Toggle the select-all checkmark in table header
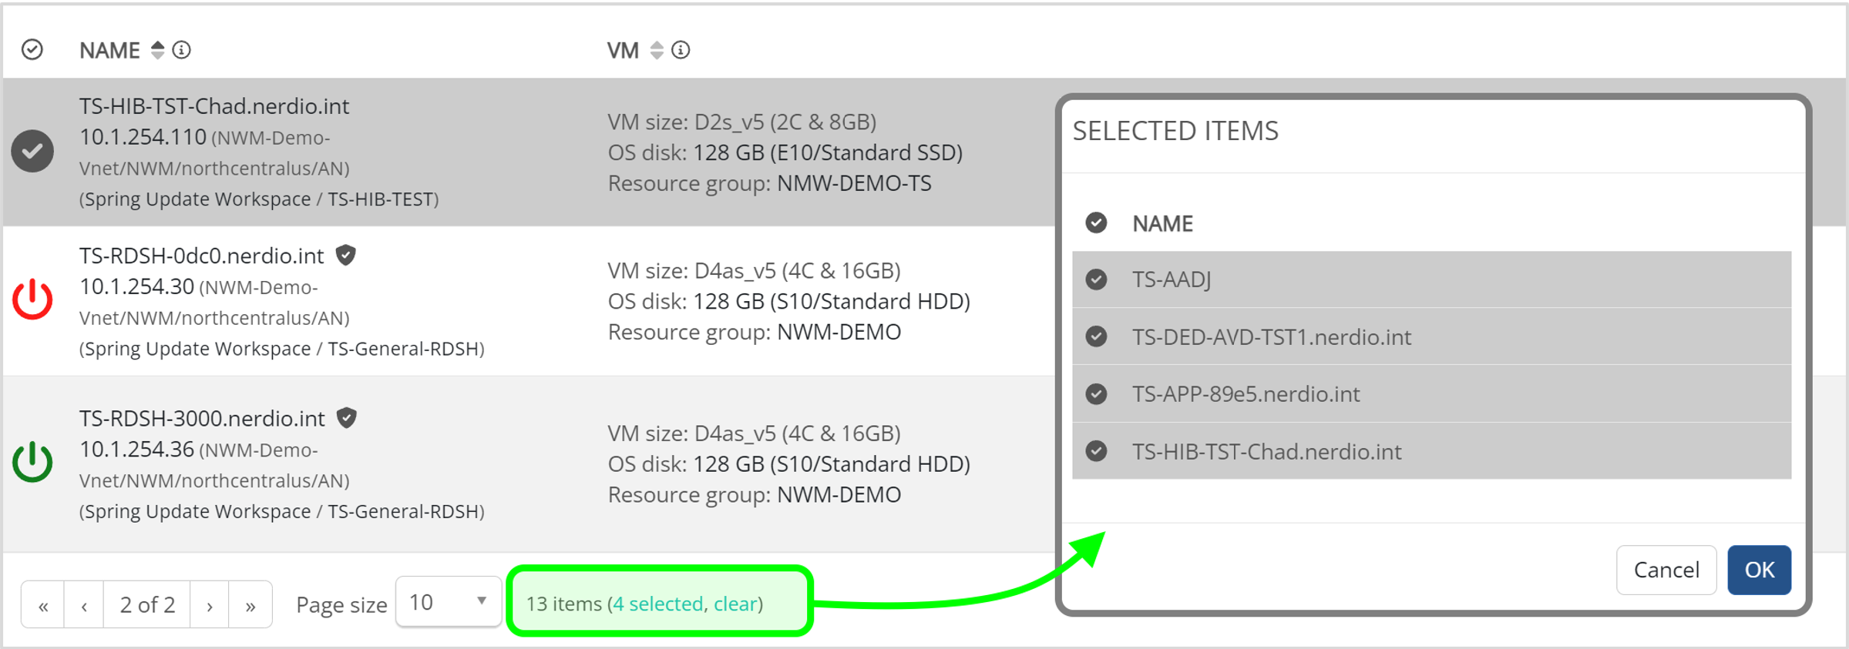The image size is (1849, 649). [32, 50]
